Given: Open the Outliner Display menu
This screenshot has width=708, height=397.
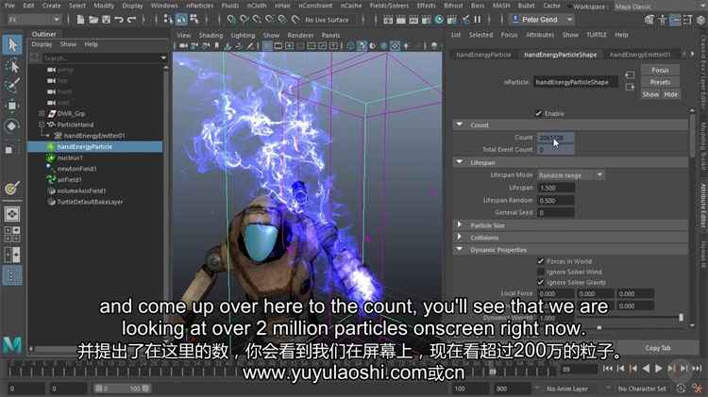Looking at the screenshot, I should 42,44.
